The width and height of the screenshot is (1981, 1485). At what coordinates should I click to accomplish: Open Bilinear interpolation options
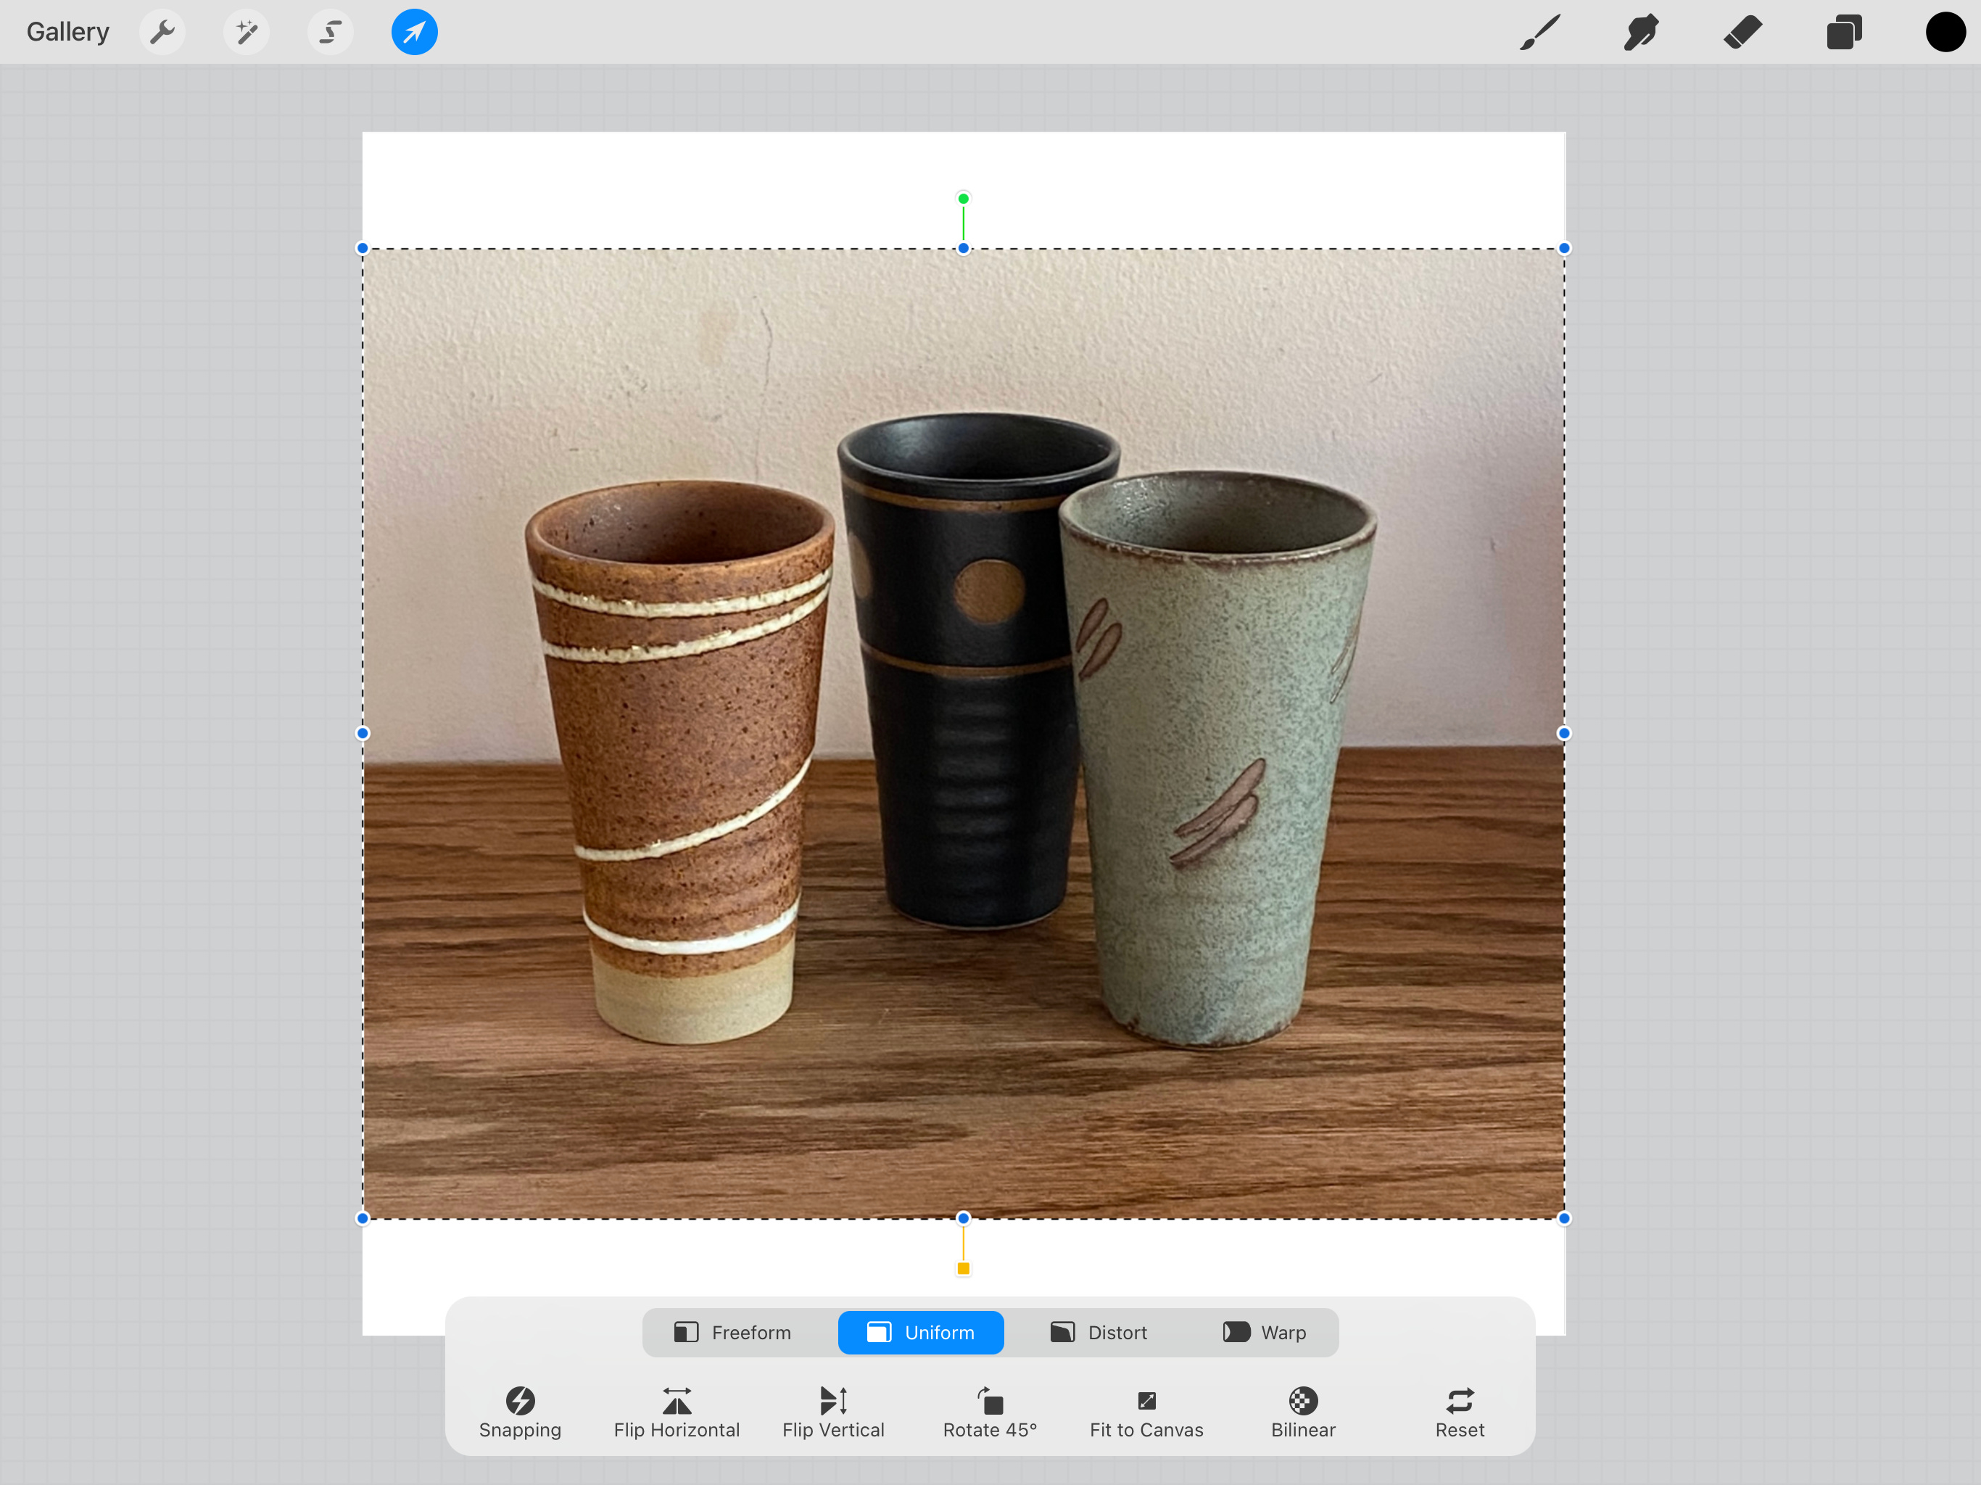1303,1412
